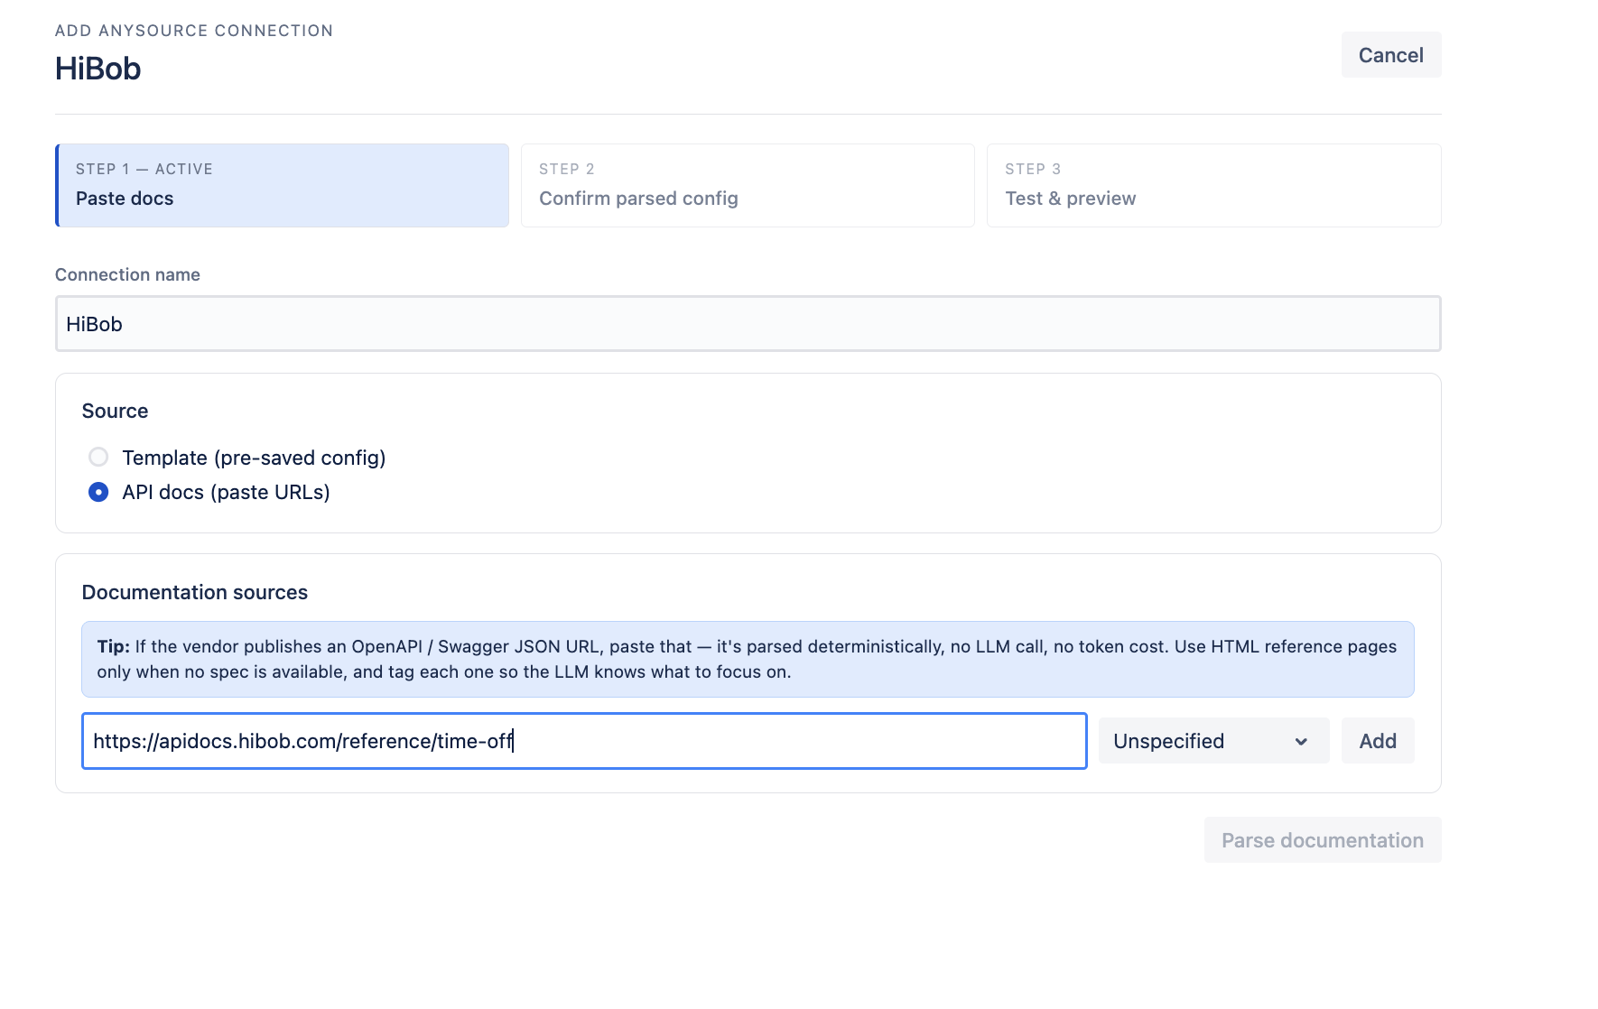Click the documentation URL input field

pos(584,741)
